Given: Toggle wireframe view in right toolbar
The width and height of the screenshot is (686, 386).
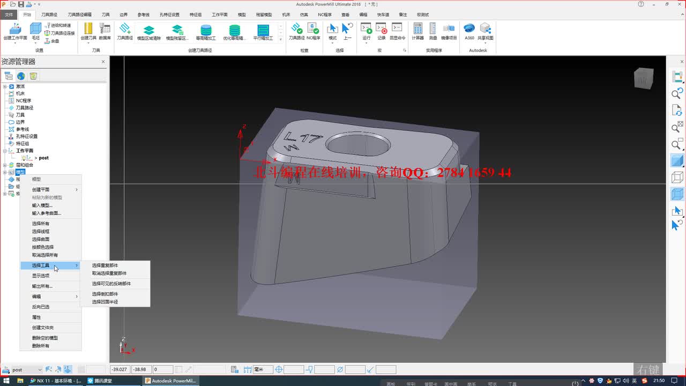Looking at the screenshot, I should pos(677,177).
